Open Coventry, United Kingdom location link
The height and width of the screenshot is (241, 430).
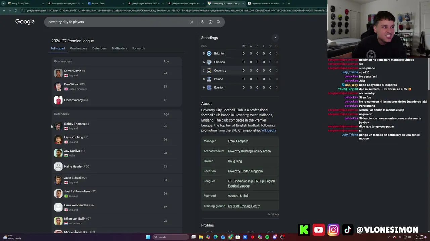(x=245, y=171)
